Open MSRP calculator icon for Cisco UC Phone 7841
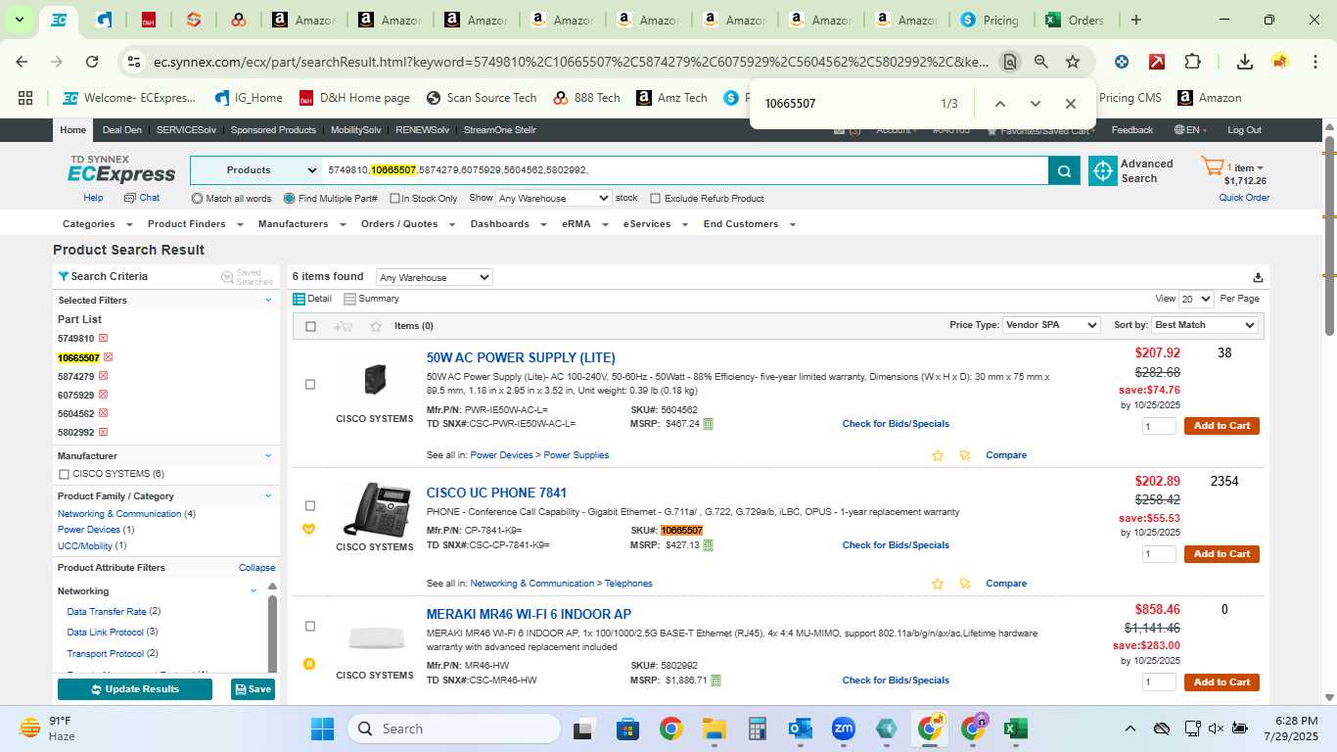This screenshot has width=1337, height=752. pyautogui.click(x=709, y=545)
